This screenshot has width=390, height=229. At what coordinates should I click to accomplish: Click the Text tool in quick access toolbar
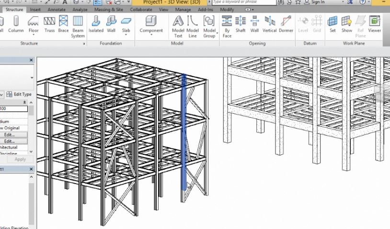tap(65, 2)
